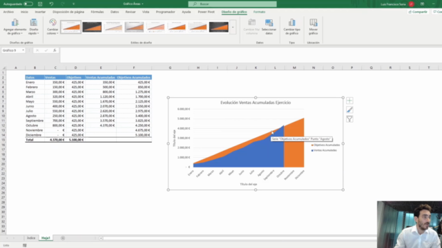Click the Ventas Acumuladas table header
Viewport: 442px width, 248px height.
pyautogui.click(x=101, y=77)
